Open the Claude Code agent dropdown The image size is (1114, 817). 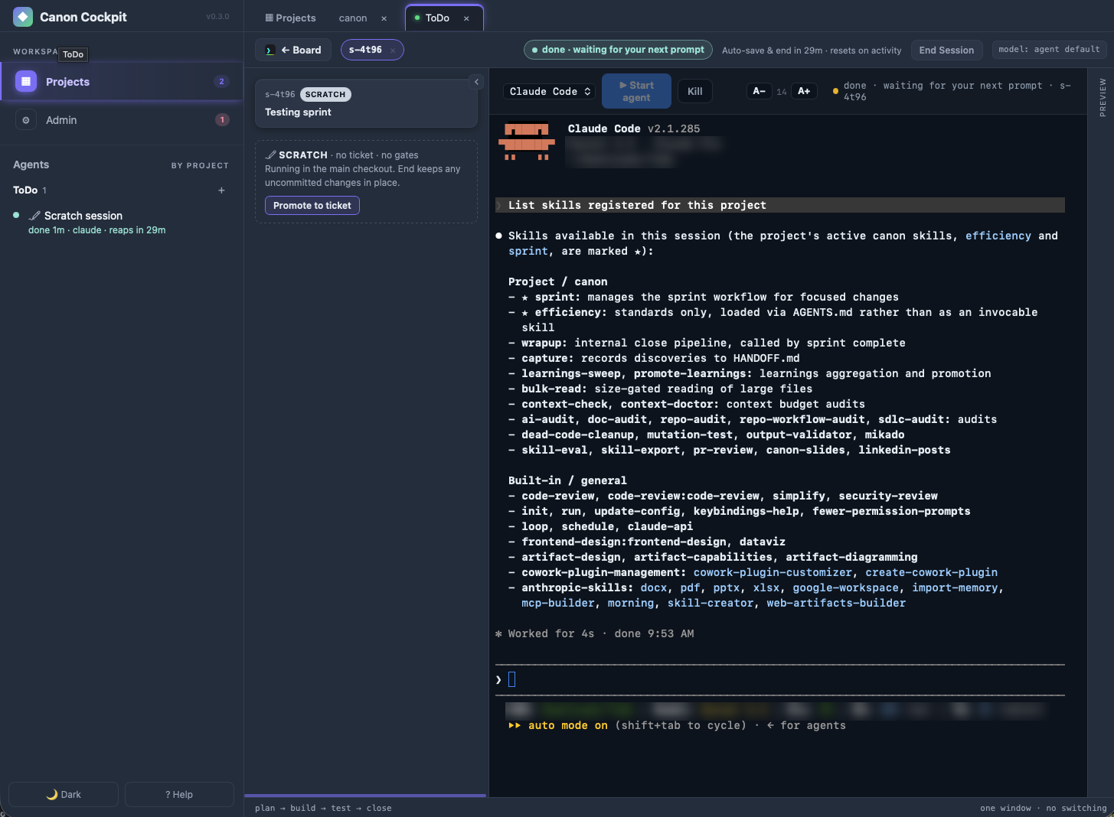tap(550, 91)
